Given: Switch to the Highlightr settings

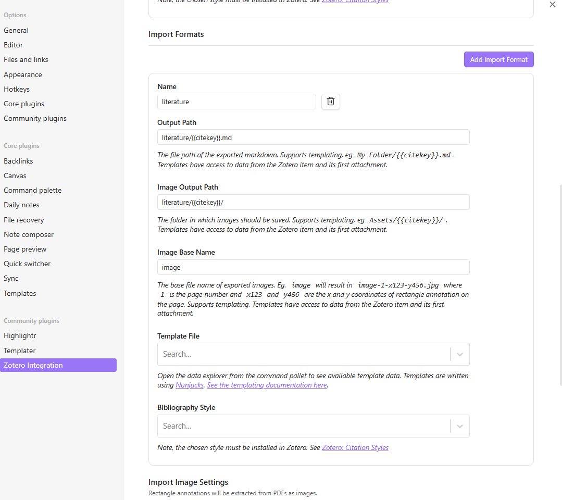Looking at the screenshot, I should [20, 335].
